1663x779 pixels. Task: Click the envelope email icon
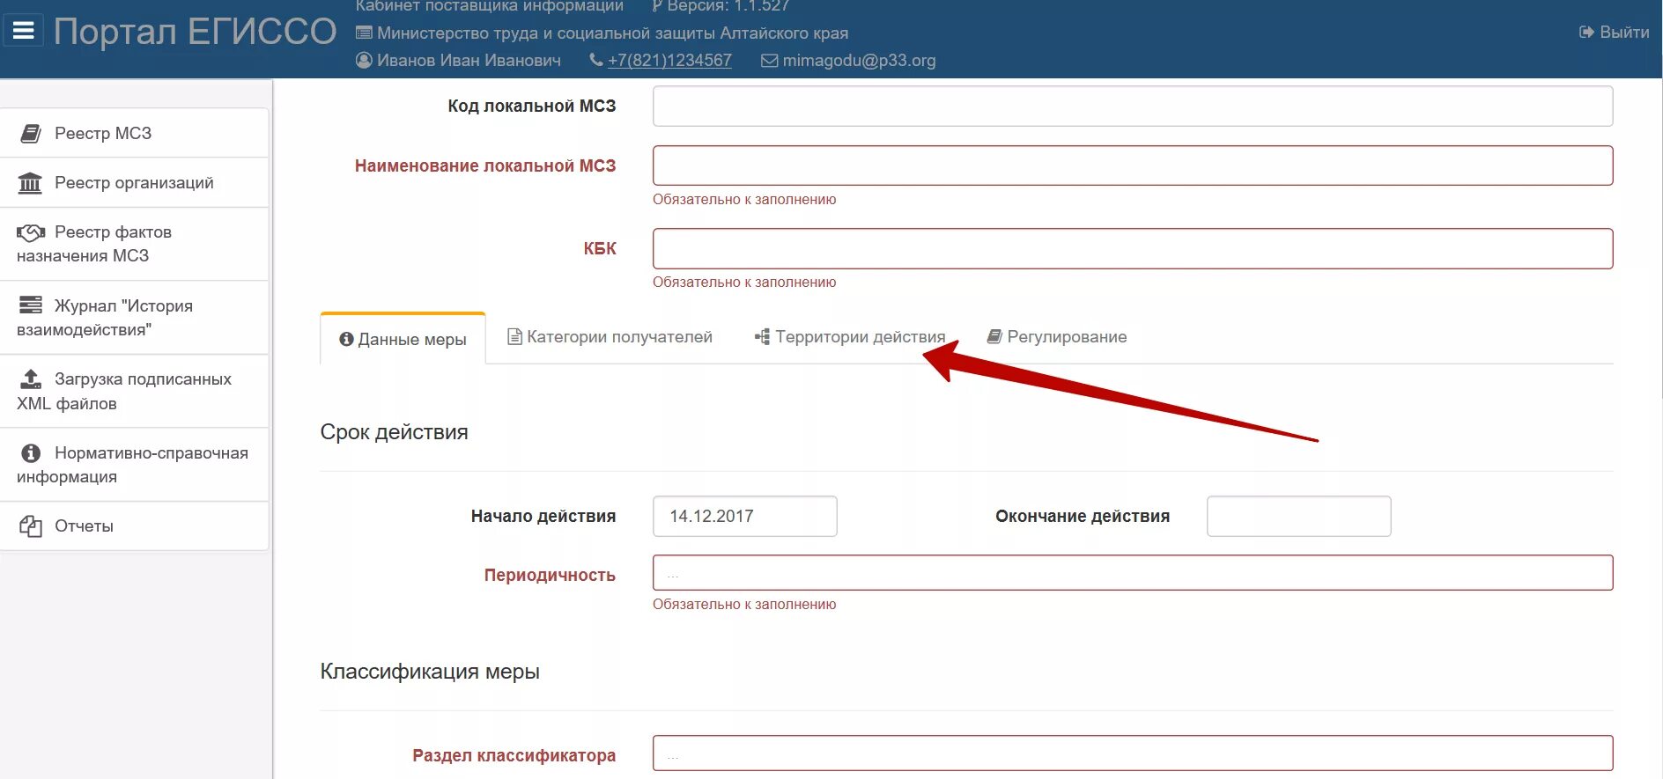tap(769, 61)
